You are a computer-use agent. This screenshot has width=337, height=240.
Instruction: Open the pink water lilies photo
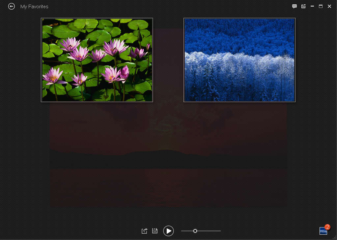tap(97, 60)
